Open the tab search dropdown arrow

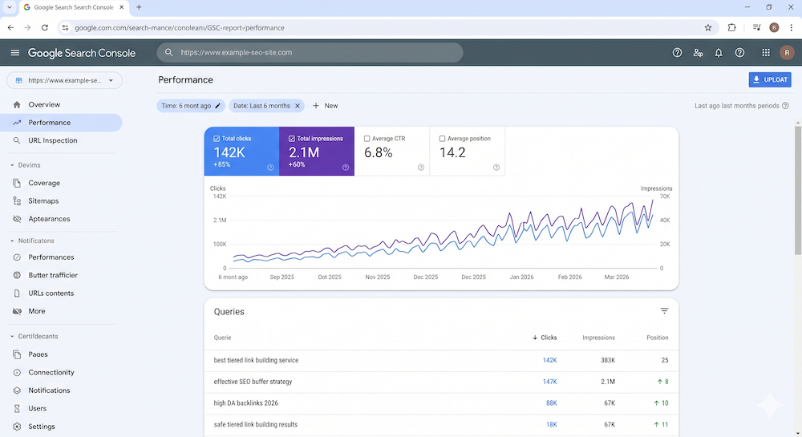point(9,7)
